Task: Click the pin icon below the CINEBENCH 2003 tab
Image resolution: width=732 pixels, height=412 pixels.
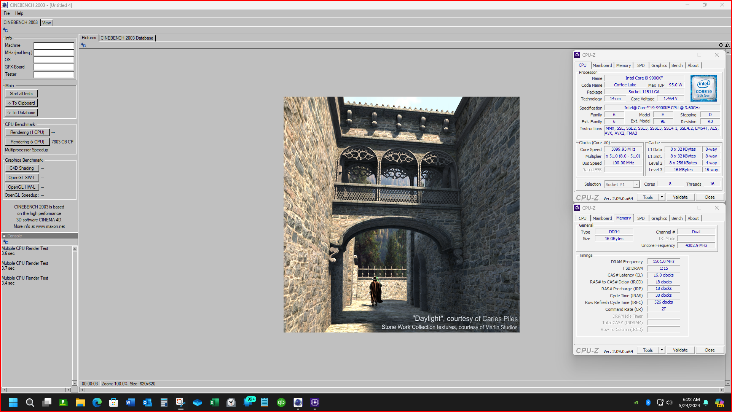Action: point(5,30)
